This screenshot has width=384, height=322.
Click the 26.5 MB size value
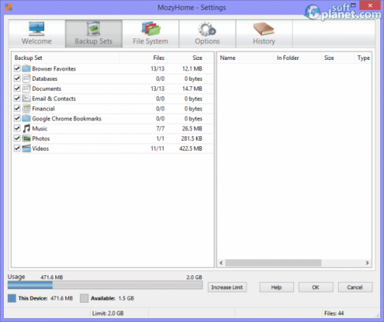(192, 128)
